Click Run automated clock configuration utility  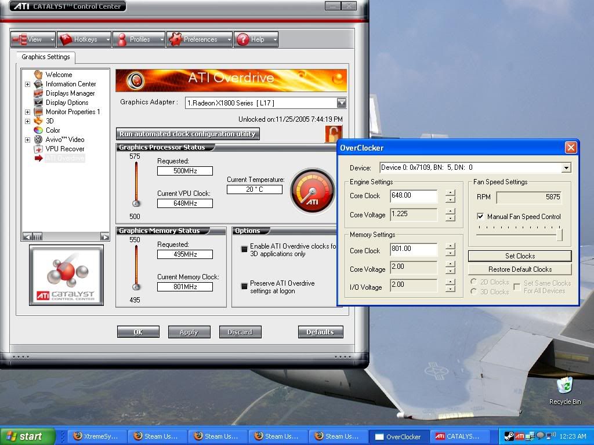[188, 134]
